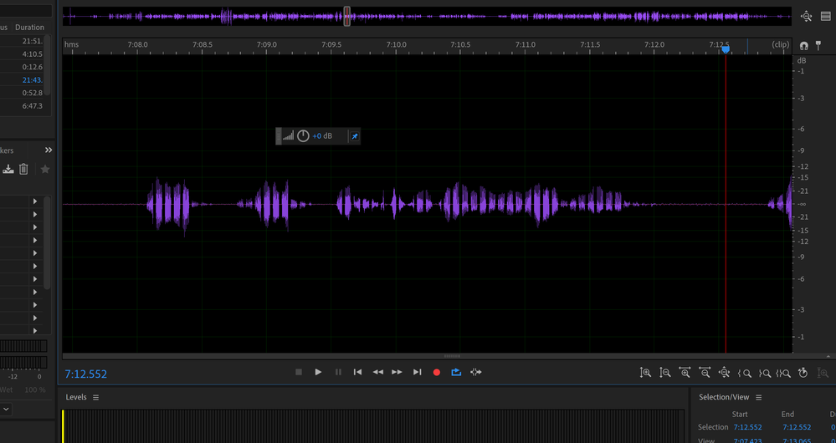Pause the audio playback
The image size is (836, 443).
coord(338,372)
